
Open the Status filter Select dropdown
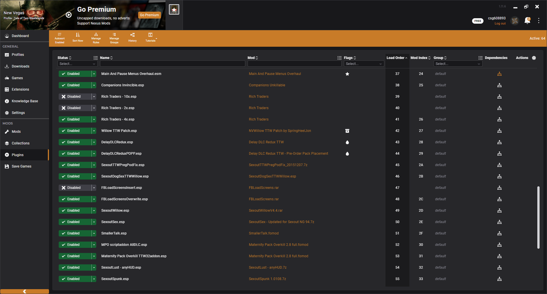point(77,64)
